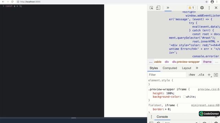Focus the styles Filter field
The width and height of the screenshot is (220, 123).
coord(167,75)
